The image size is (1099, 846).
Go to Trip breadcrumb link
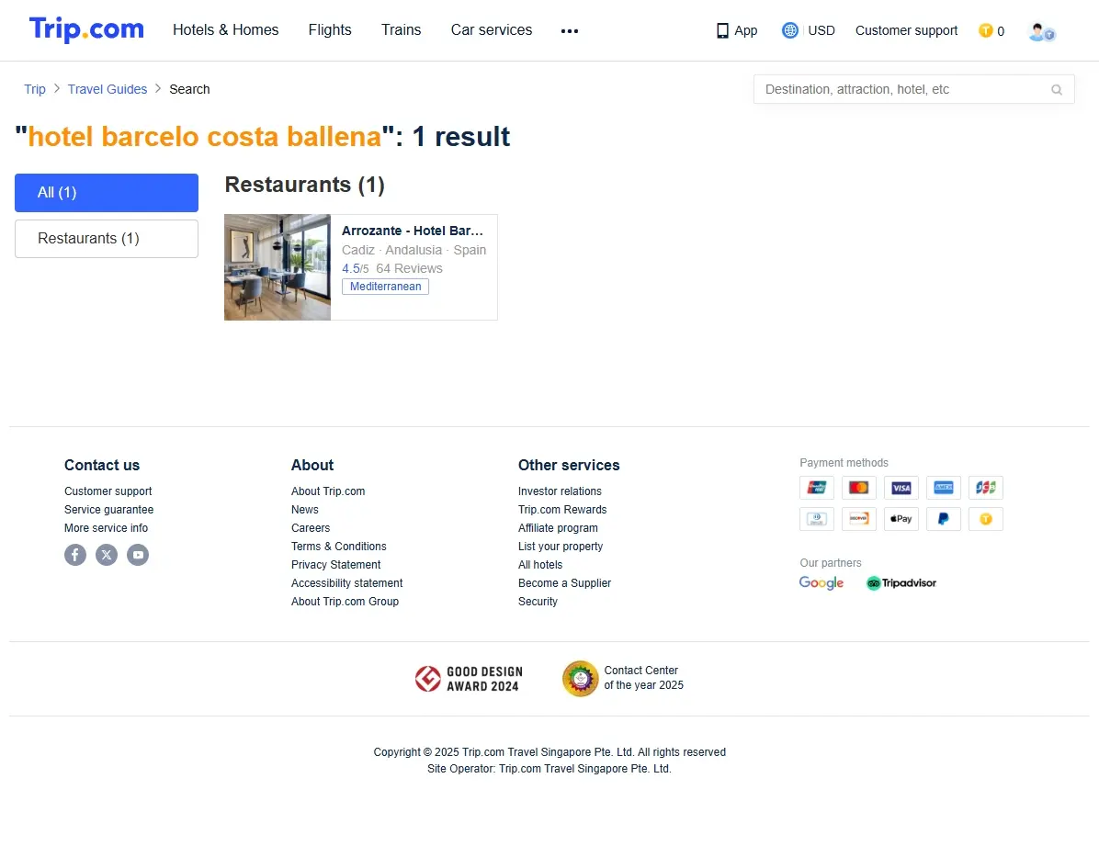(x=34, y=90)
